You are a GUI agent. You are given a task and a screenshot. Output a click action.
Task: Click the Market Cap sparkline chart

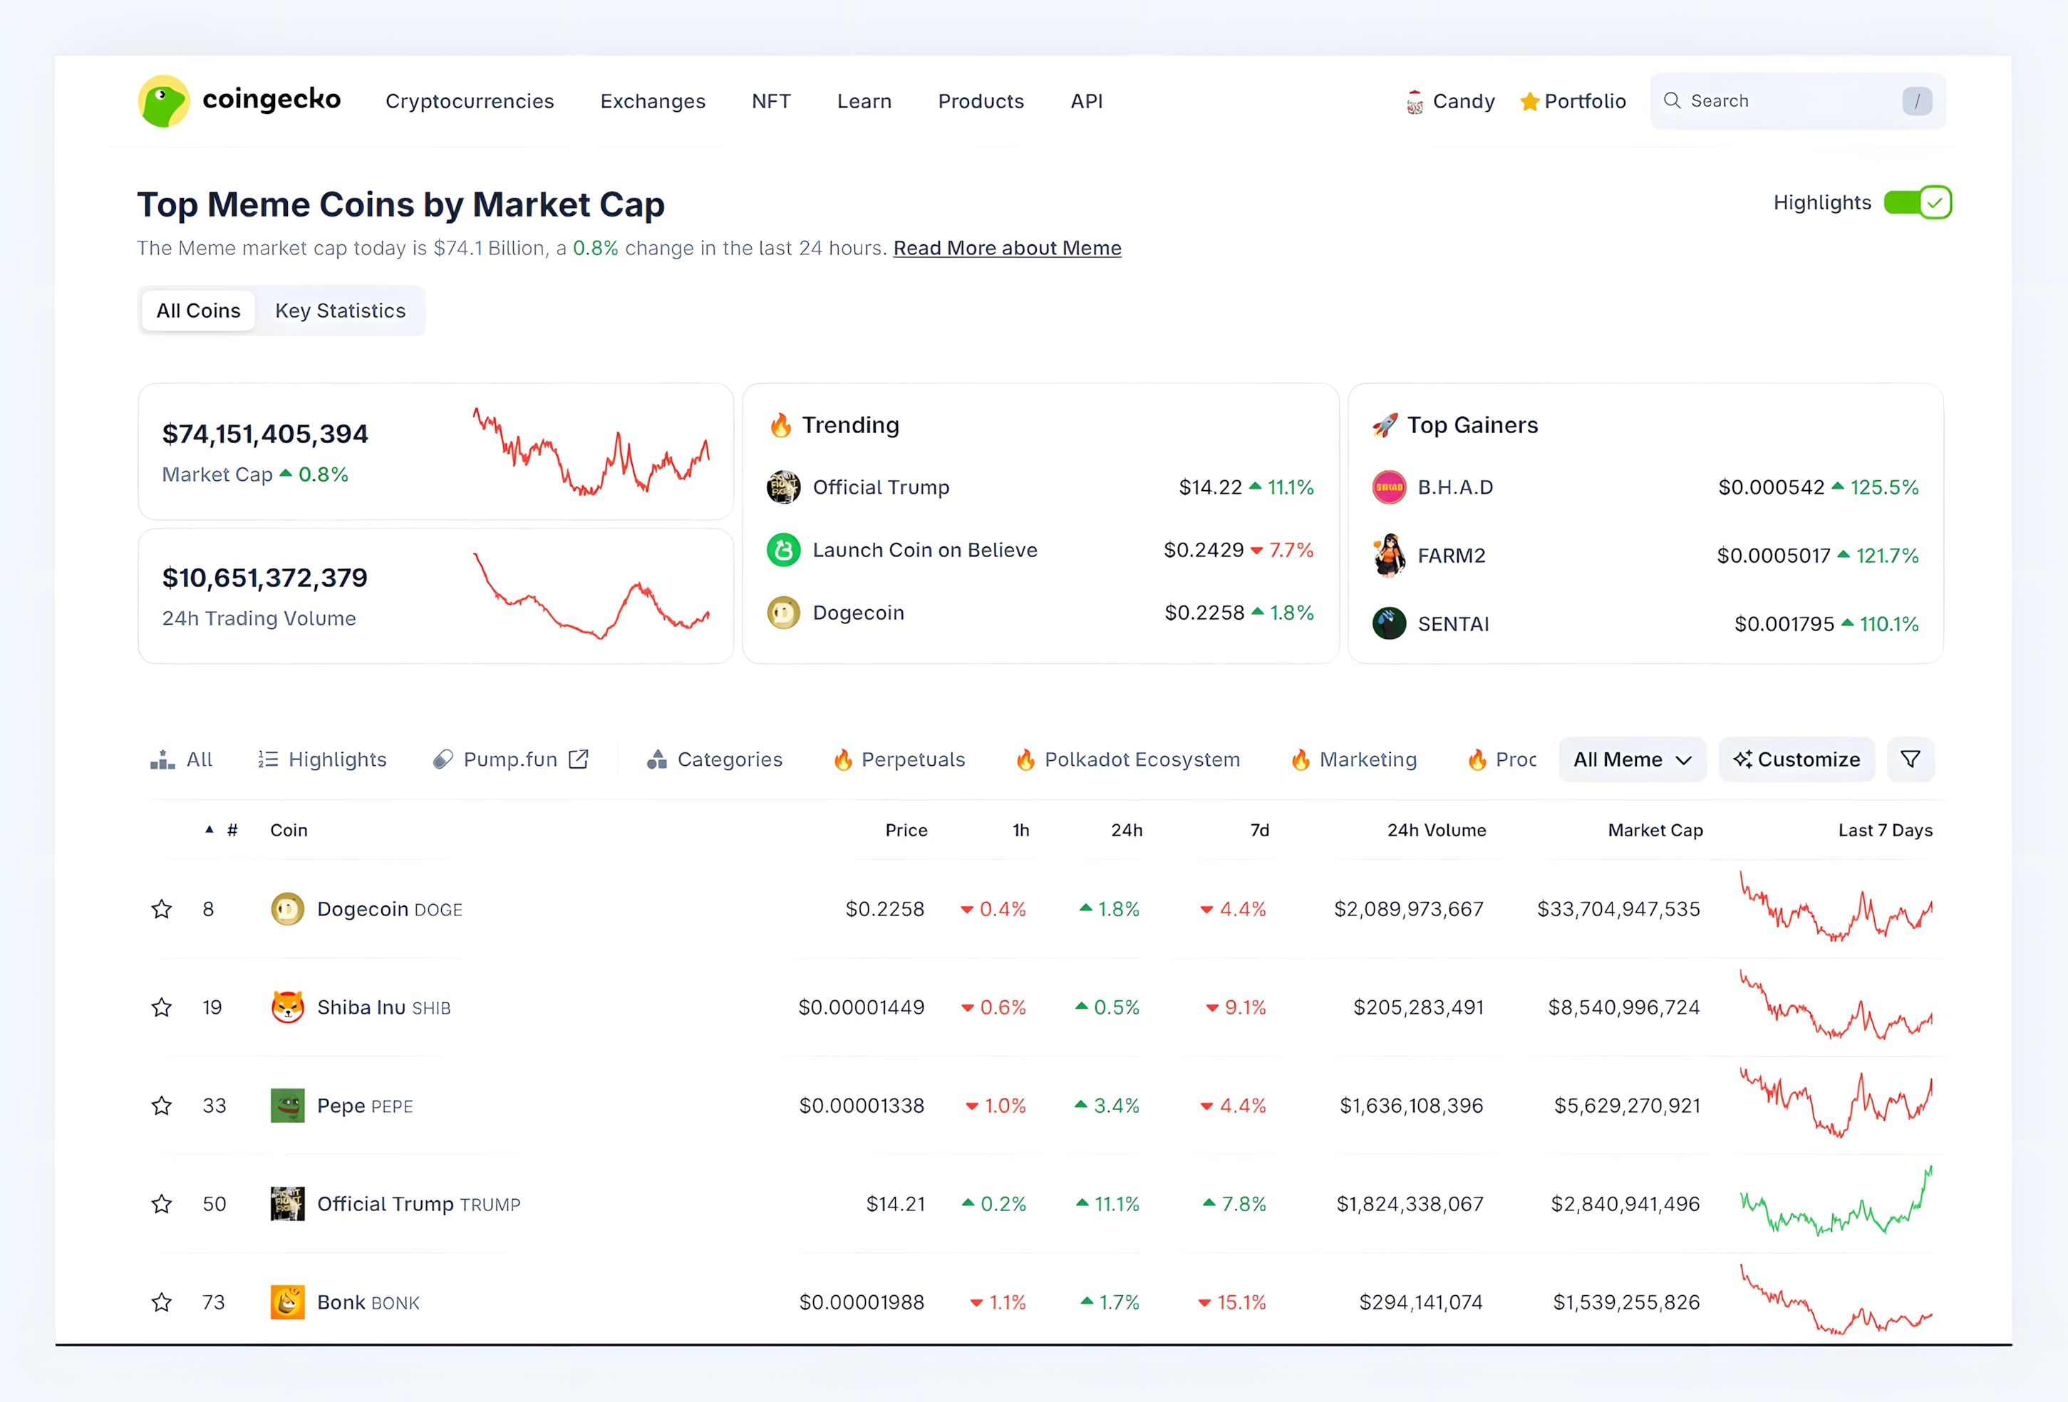click(591, 451)
